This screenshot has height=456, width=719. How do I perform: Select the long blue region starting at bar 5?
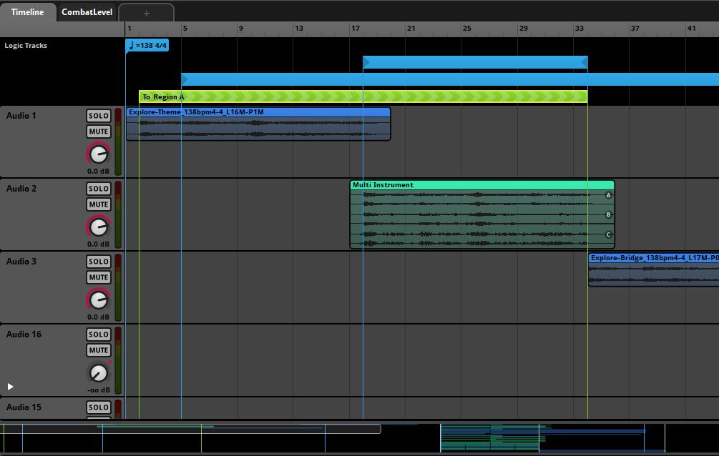(x=450, y=79)
